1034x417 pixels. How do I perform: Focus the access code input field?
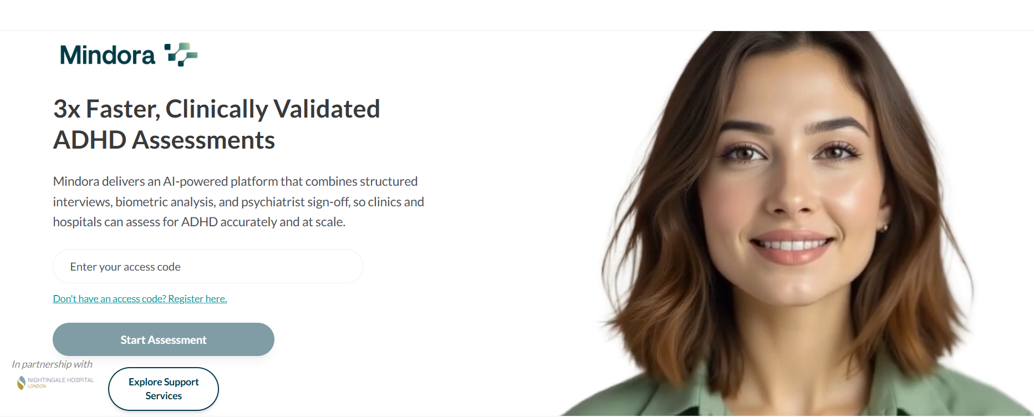point(208,266)
